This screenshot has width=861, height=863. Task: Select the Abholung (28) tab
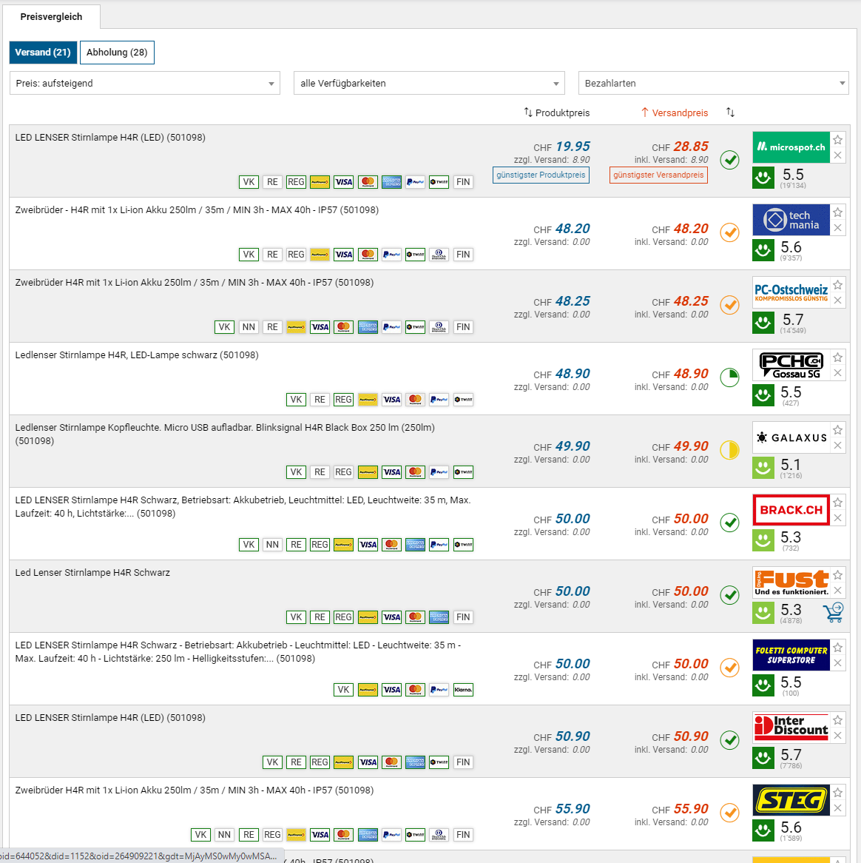(117, 53)
